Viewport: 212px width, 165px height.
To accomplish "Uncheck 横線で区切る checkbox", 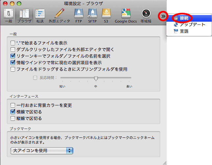I will pyautogui.click(x=13, y=112).
